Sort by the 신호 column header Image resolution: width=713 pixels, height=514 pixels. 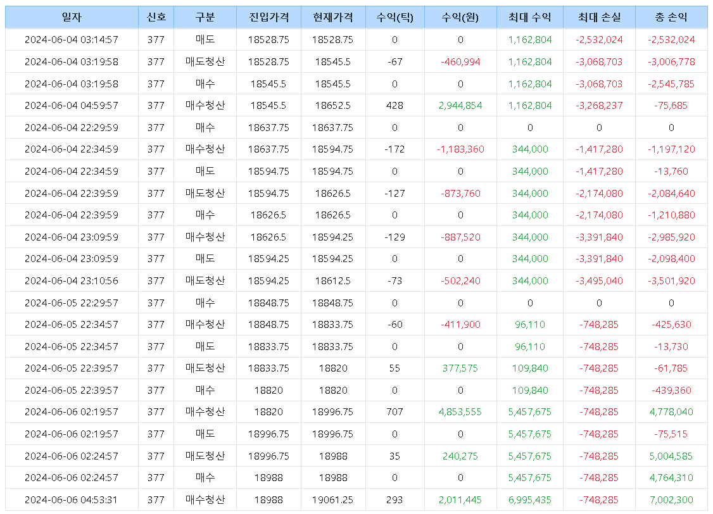156,18
